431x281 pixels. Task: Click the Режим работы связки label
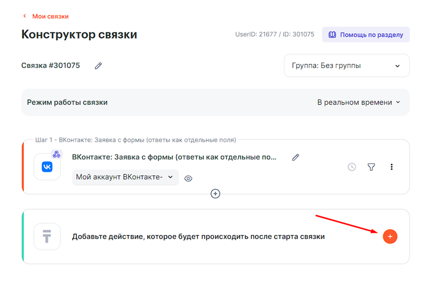click(67, 102)
